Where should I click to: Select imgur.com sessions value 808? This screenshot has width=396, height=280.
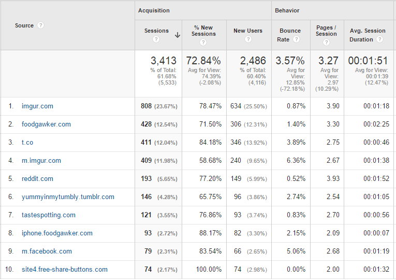click(x=146, y=106)
